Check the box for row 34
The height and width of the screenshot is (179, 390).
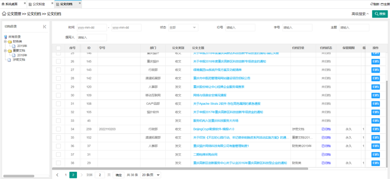[x=58, y=129]
